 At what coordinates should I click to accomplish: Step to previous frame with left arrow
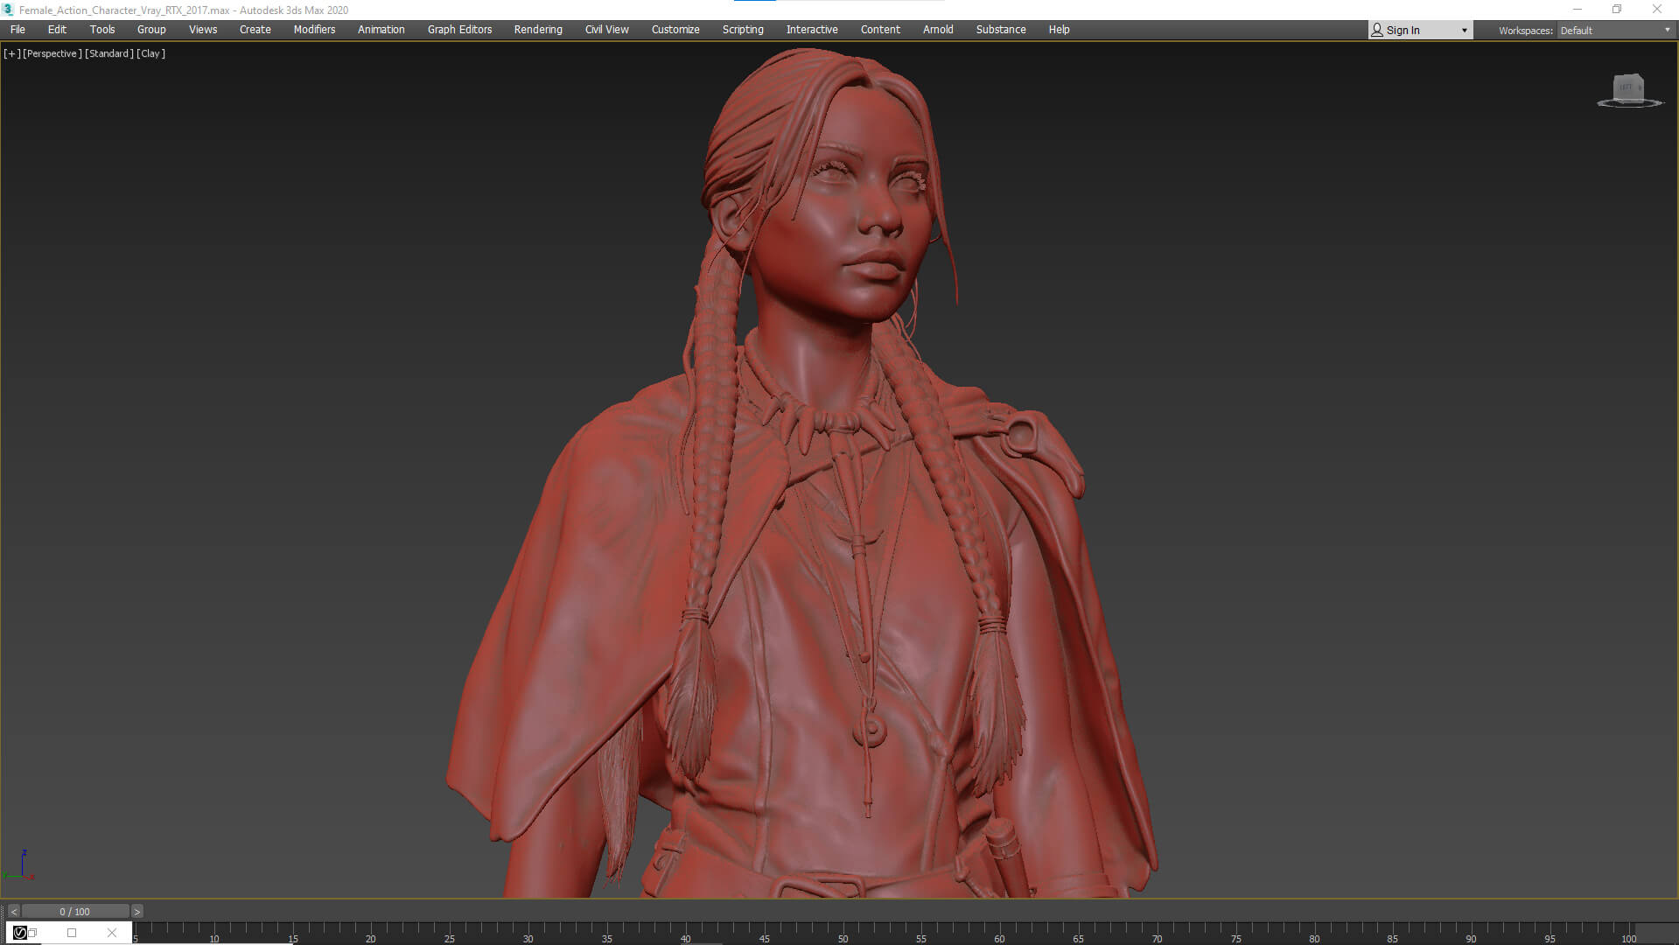13,912
